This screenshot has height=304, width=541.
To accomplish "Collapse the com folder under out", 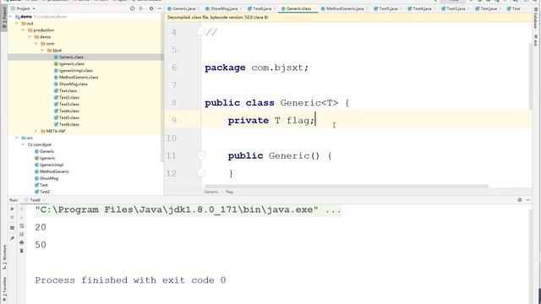I will click(36, 43).
